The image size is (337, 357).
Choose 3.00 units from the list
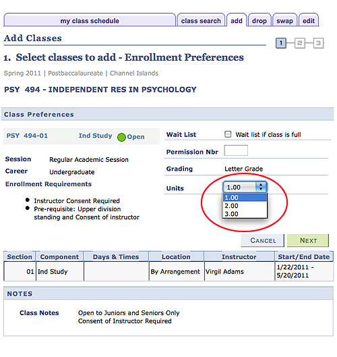[x=245, y=214]
